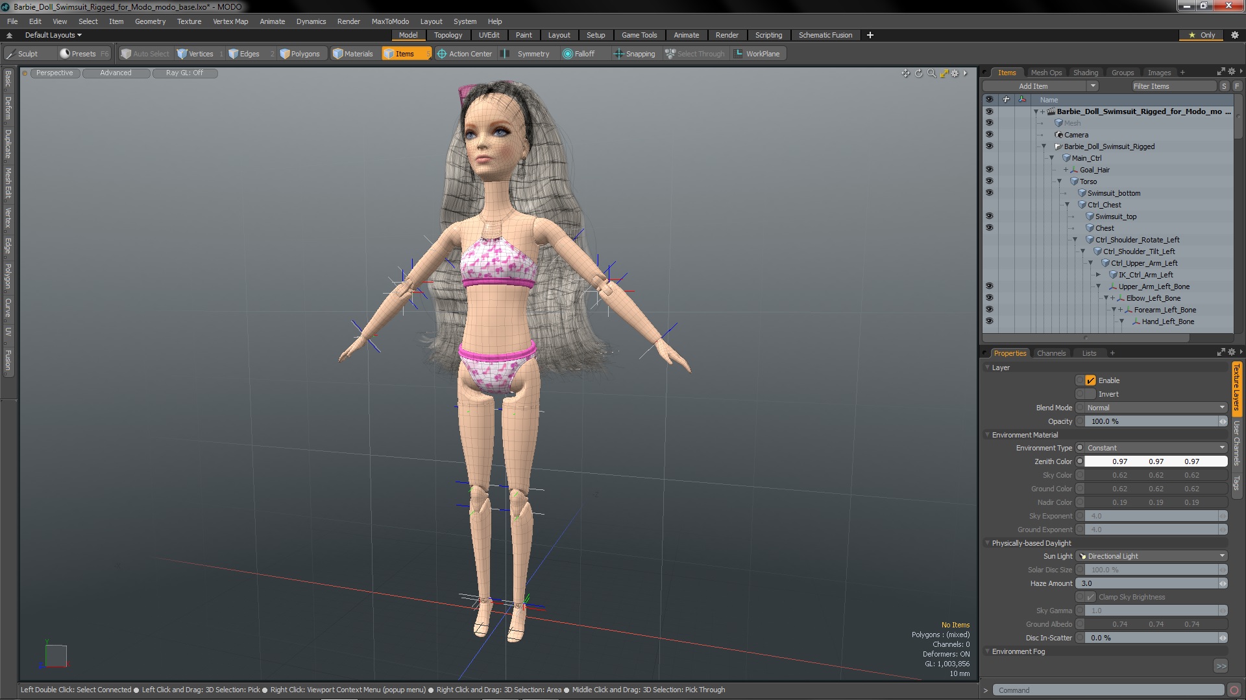Open the Sun Light dropdown
1246x700 pixels.
(1152, 556)
